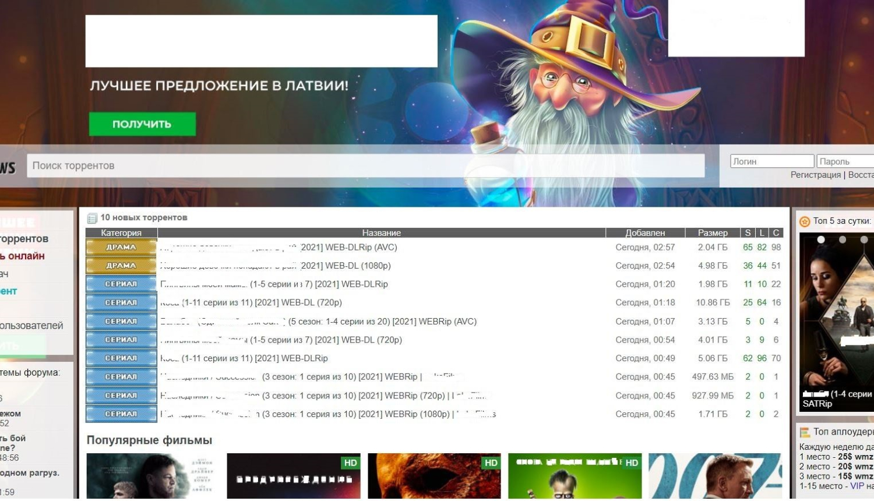Viewport: 874px width, 501px height.
Task: Click the HD badge on the green poster
Action: 632,463
